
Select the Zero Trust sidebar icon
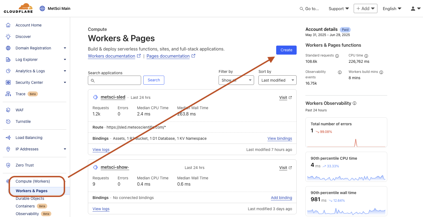(x=8, y=165)
